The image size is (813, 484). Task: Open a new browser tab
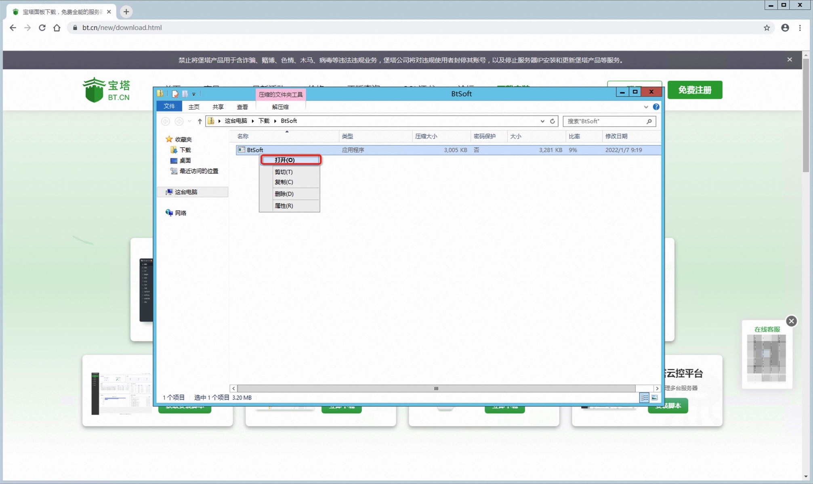[126, 12]
